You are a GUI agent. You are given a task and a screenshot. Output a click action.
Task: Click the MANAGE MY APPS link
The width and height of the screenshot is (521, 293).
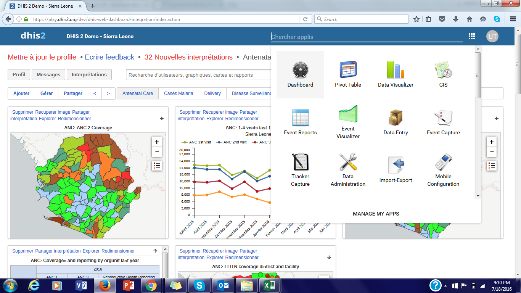(376, 214)
